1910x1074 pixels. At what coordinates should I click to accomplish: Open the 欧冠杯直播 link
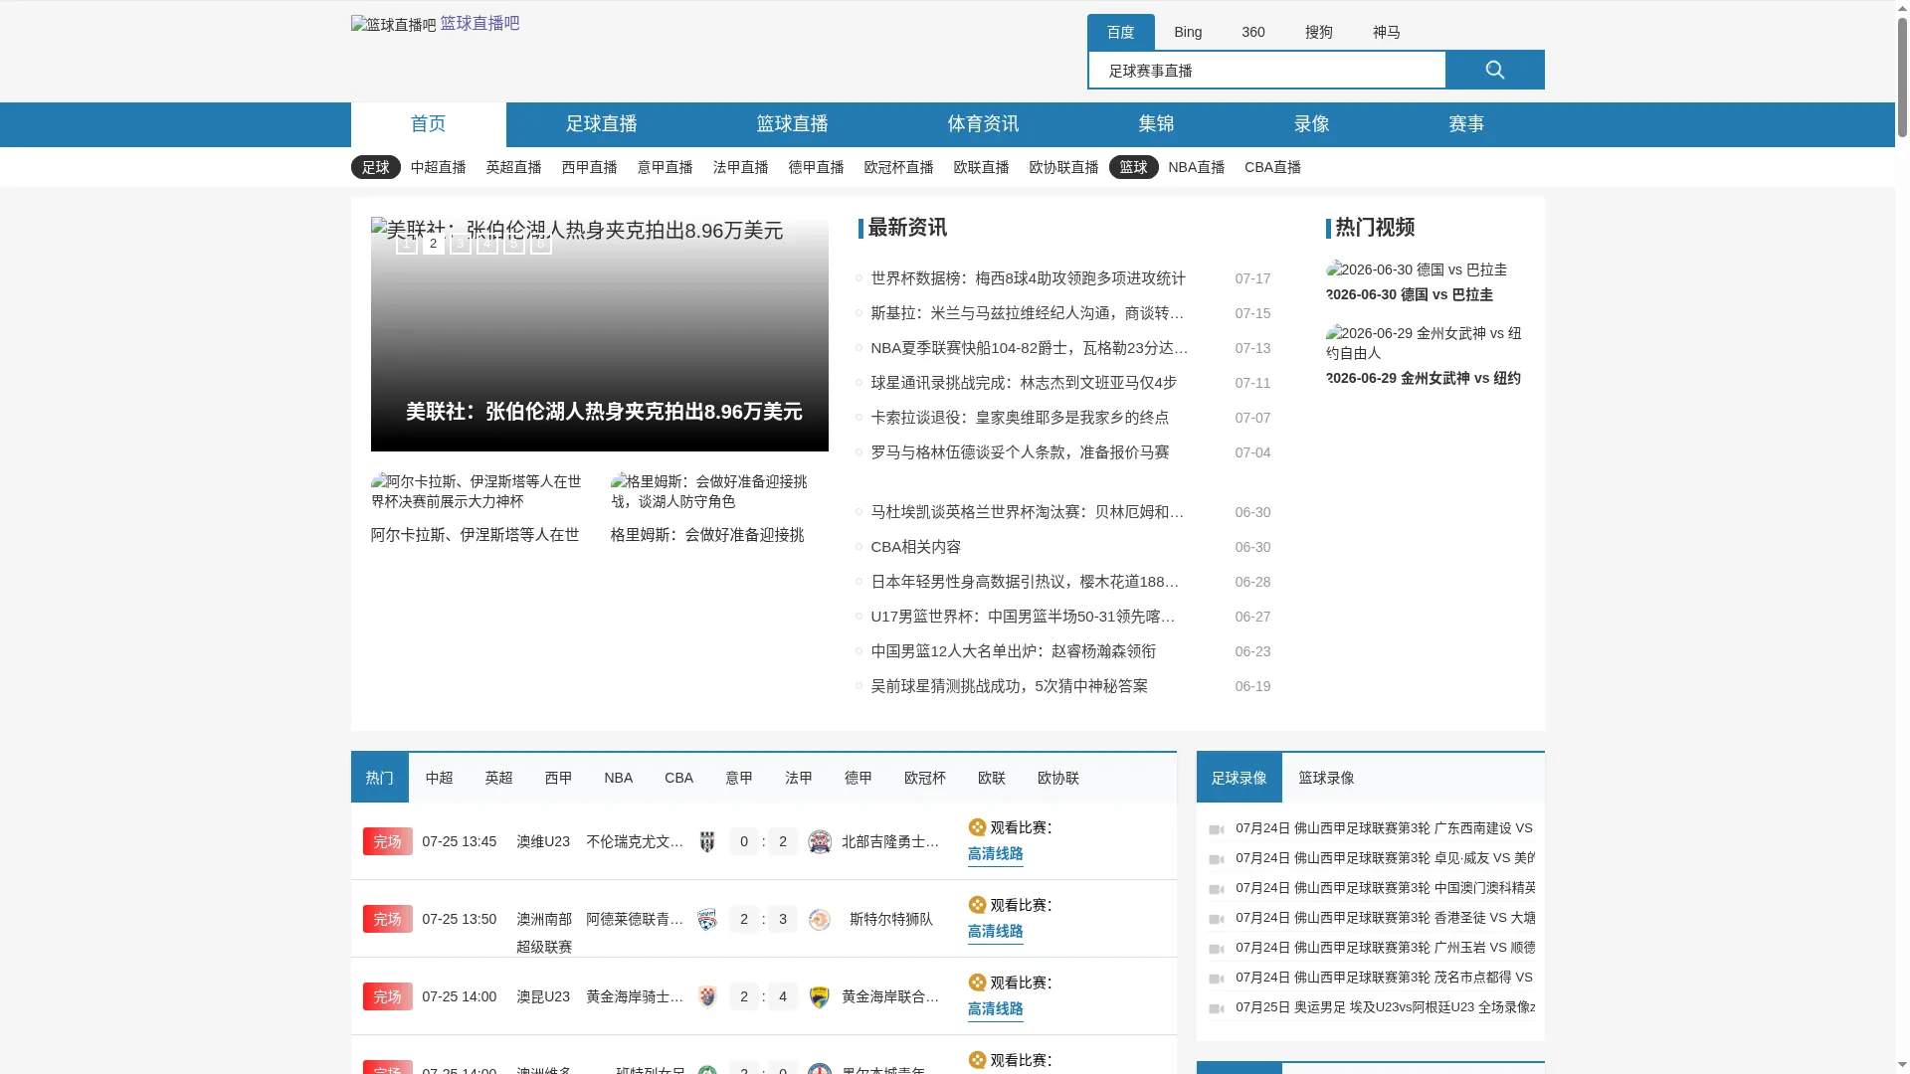pos(898,167)
